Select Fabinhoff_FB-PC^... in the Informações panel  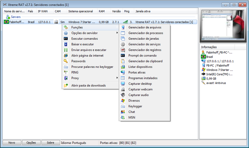pos(219,52)
